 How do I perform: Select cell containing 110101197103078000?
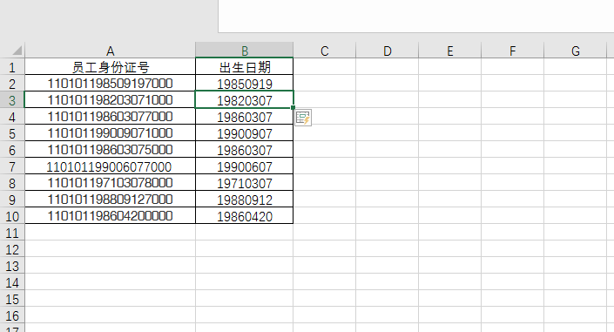(110, 183)
